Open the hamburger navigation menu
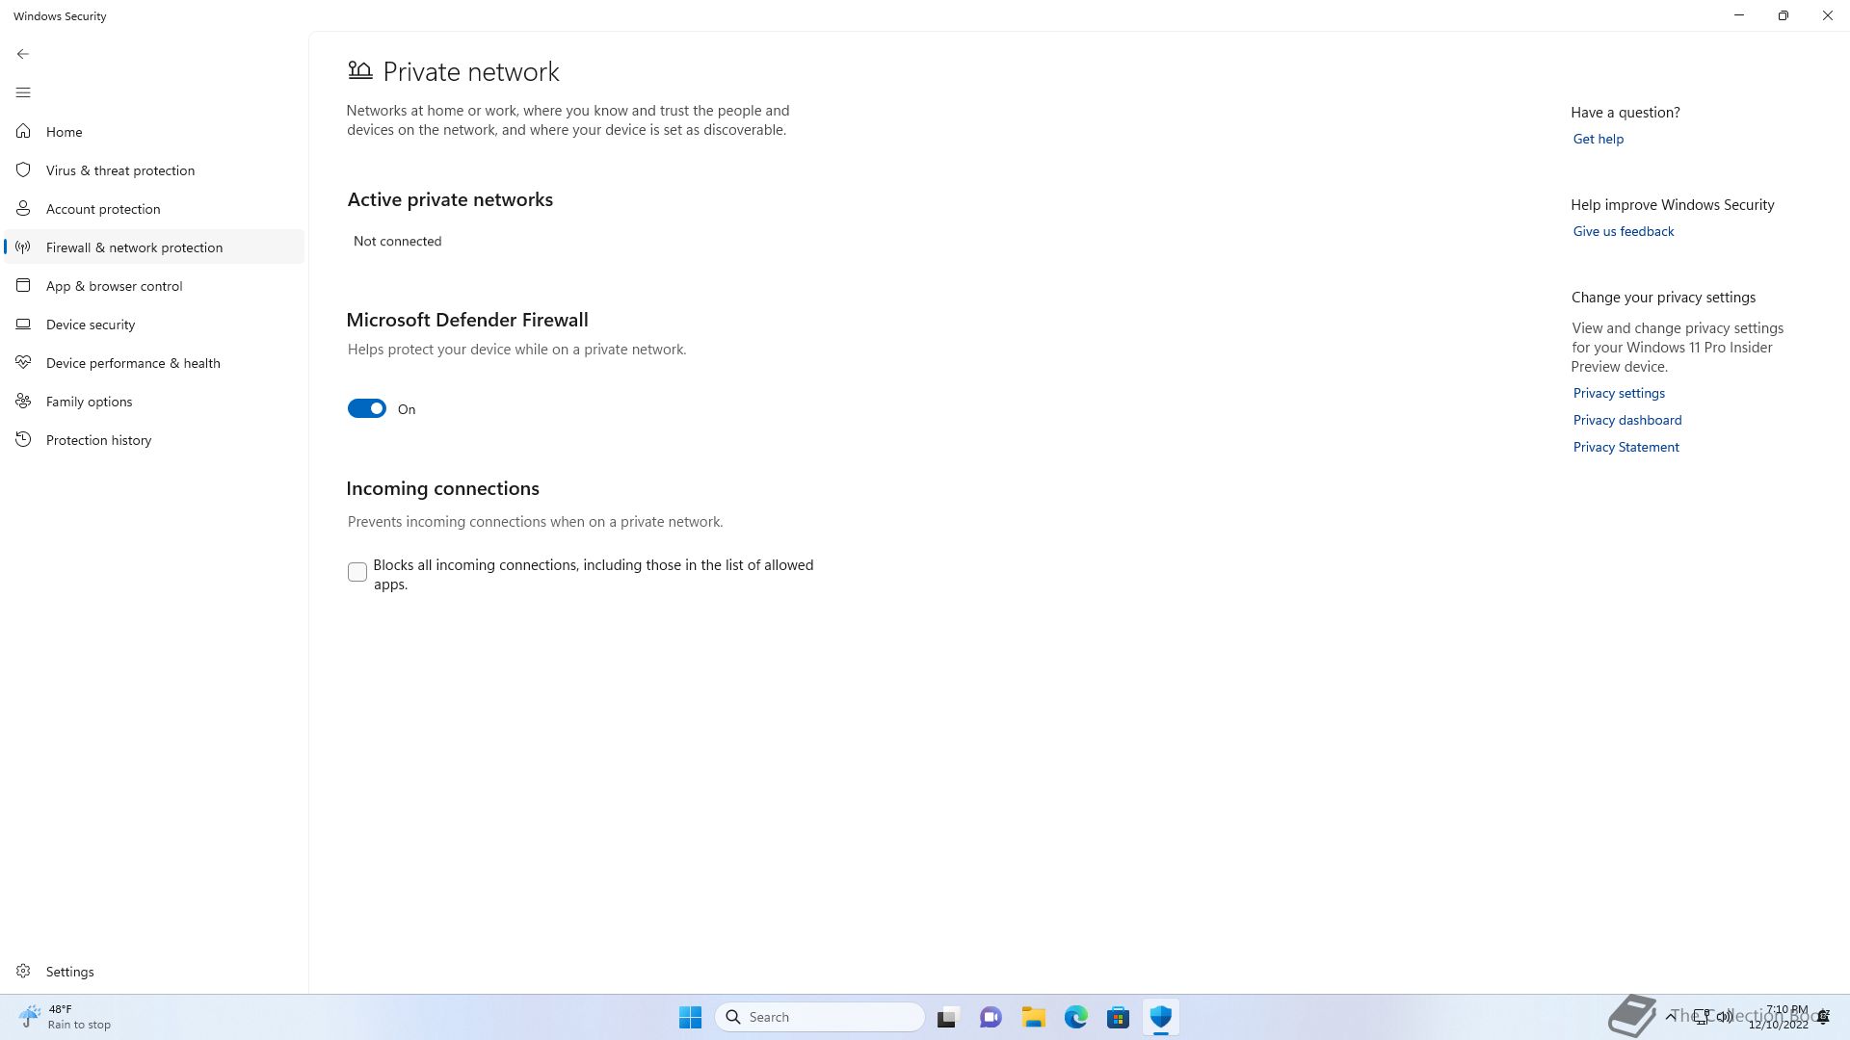1850x1040 pixels. [x=23, y=92]
